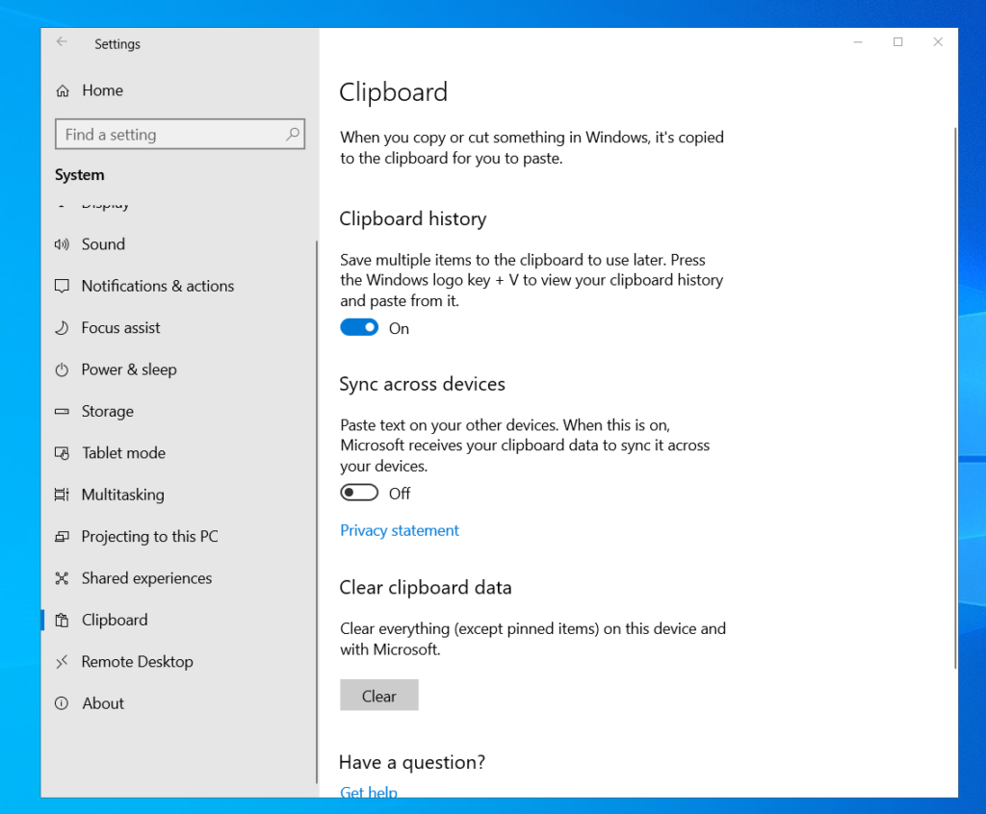Select the Shared experiences icon
986x814 pixels.
tap(61, 578)
